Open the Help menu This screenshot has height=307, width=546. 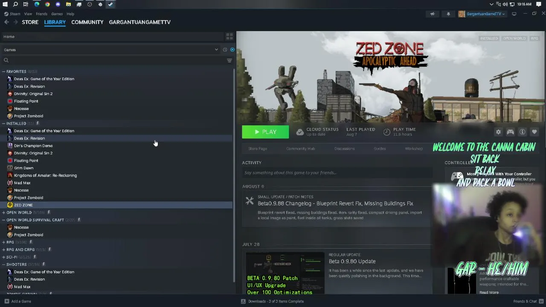[70, 14]
